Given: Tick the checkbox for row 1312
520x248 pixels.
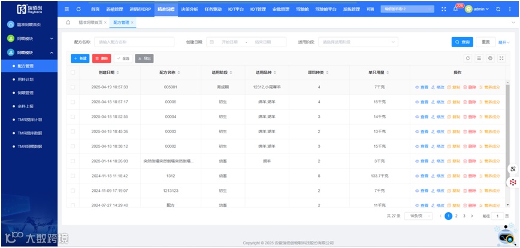Looking at the screenshot, I should pos(73,176).
